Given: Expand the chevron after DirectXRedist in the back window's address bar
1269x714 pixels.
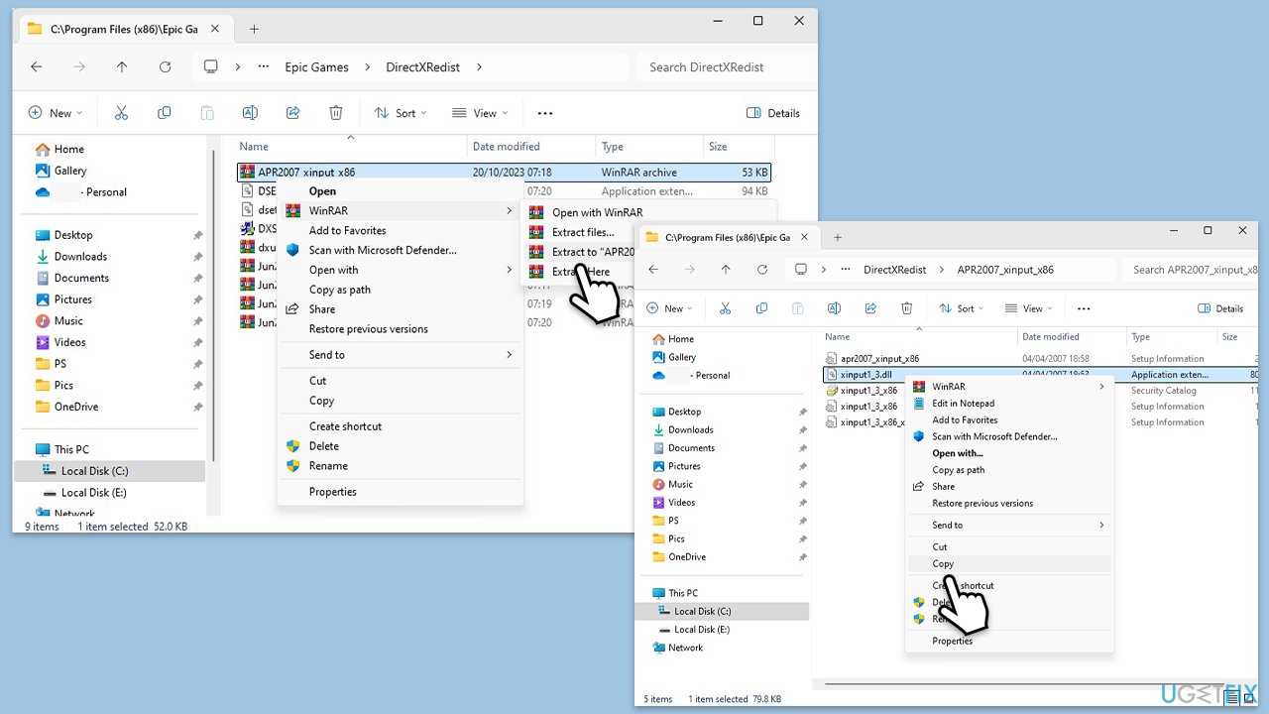Looking at the screenshot, I should [x=479, y=67].
